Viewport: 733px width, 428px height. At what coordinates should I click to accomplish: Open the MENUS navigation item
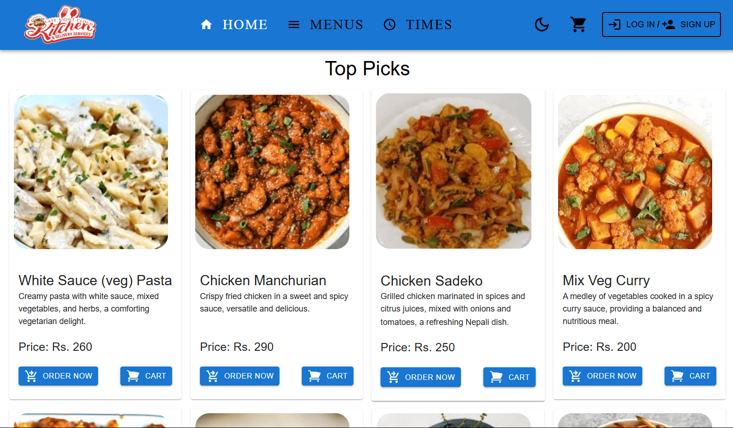tap(336, 24)
